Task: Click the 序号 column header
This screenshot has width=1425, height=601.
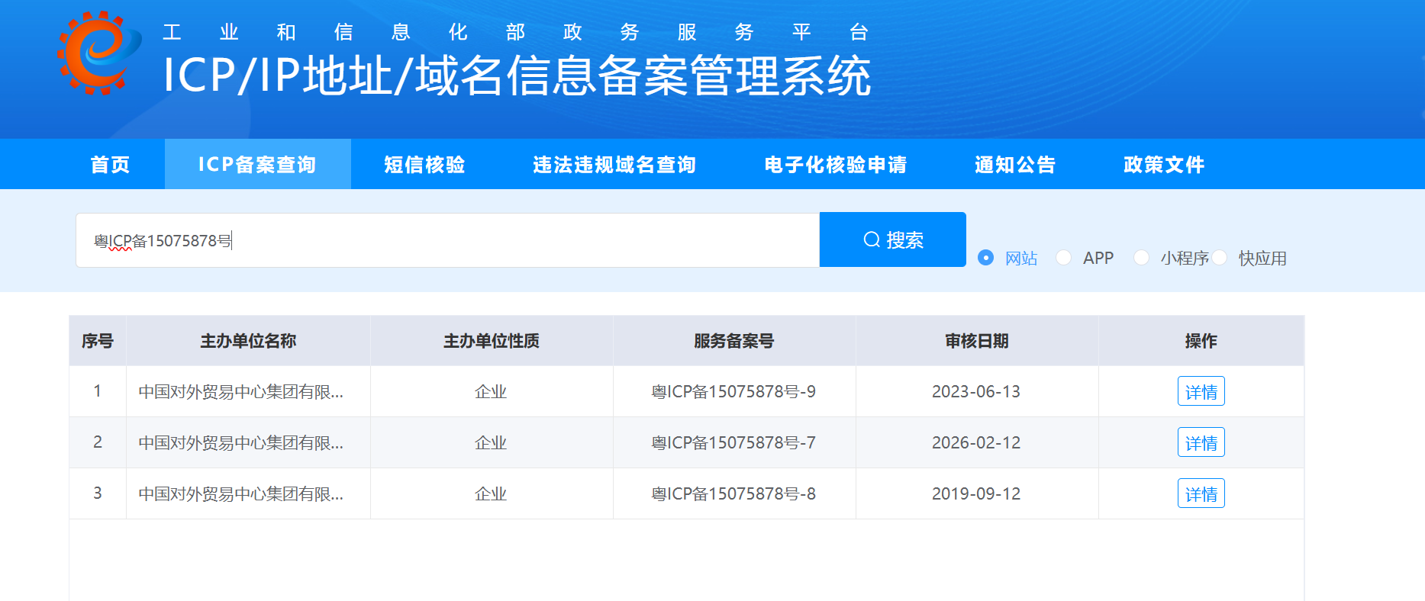Action: [98, 341]
